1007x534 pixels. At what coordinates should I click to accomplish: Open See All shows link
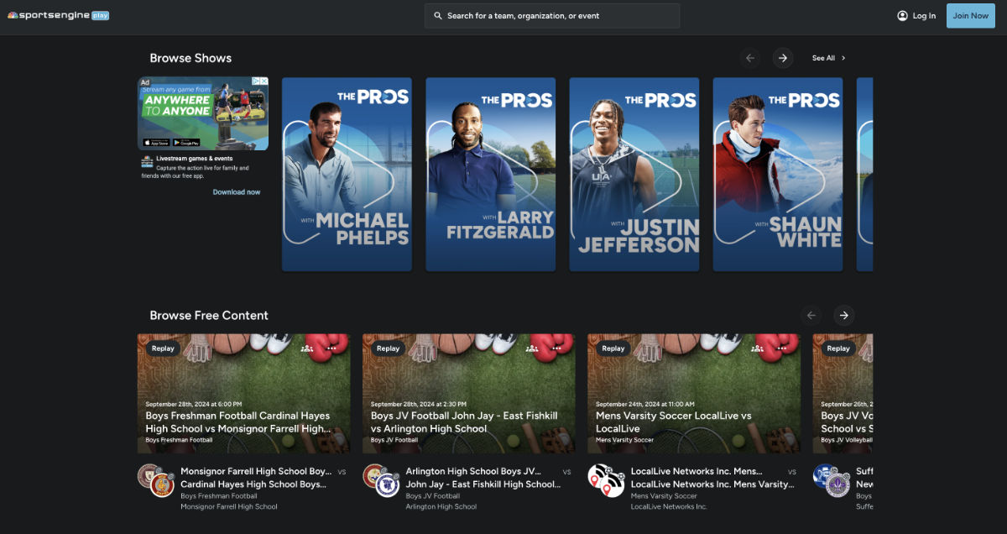(x=823, y=58)
